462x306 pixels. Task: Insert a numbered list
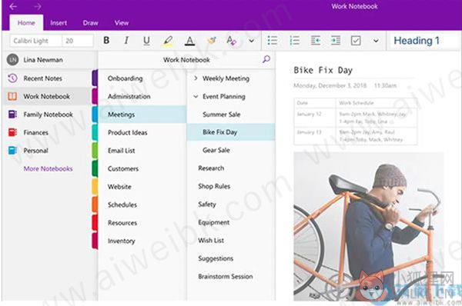click(x=294, y=40)
